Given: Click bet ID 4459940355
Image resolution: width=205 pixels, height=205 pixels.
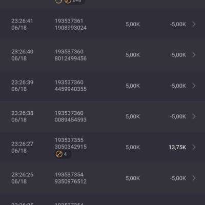Looking at the screenshot, I should click(x=70, y=89).
